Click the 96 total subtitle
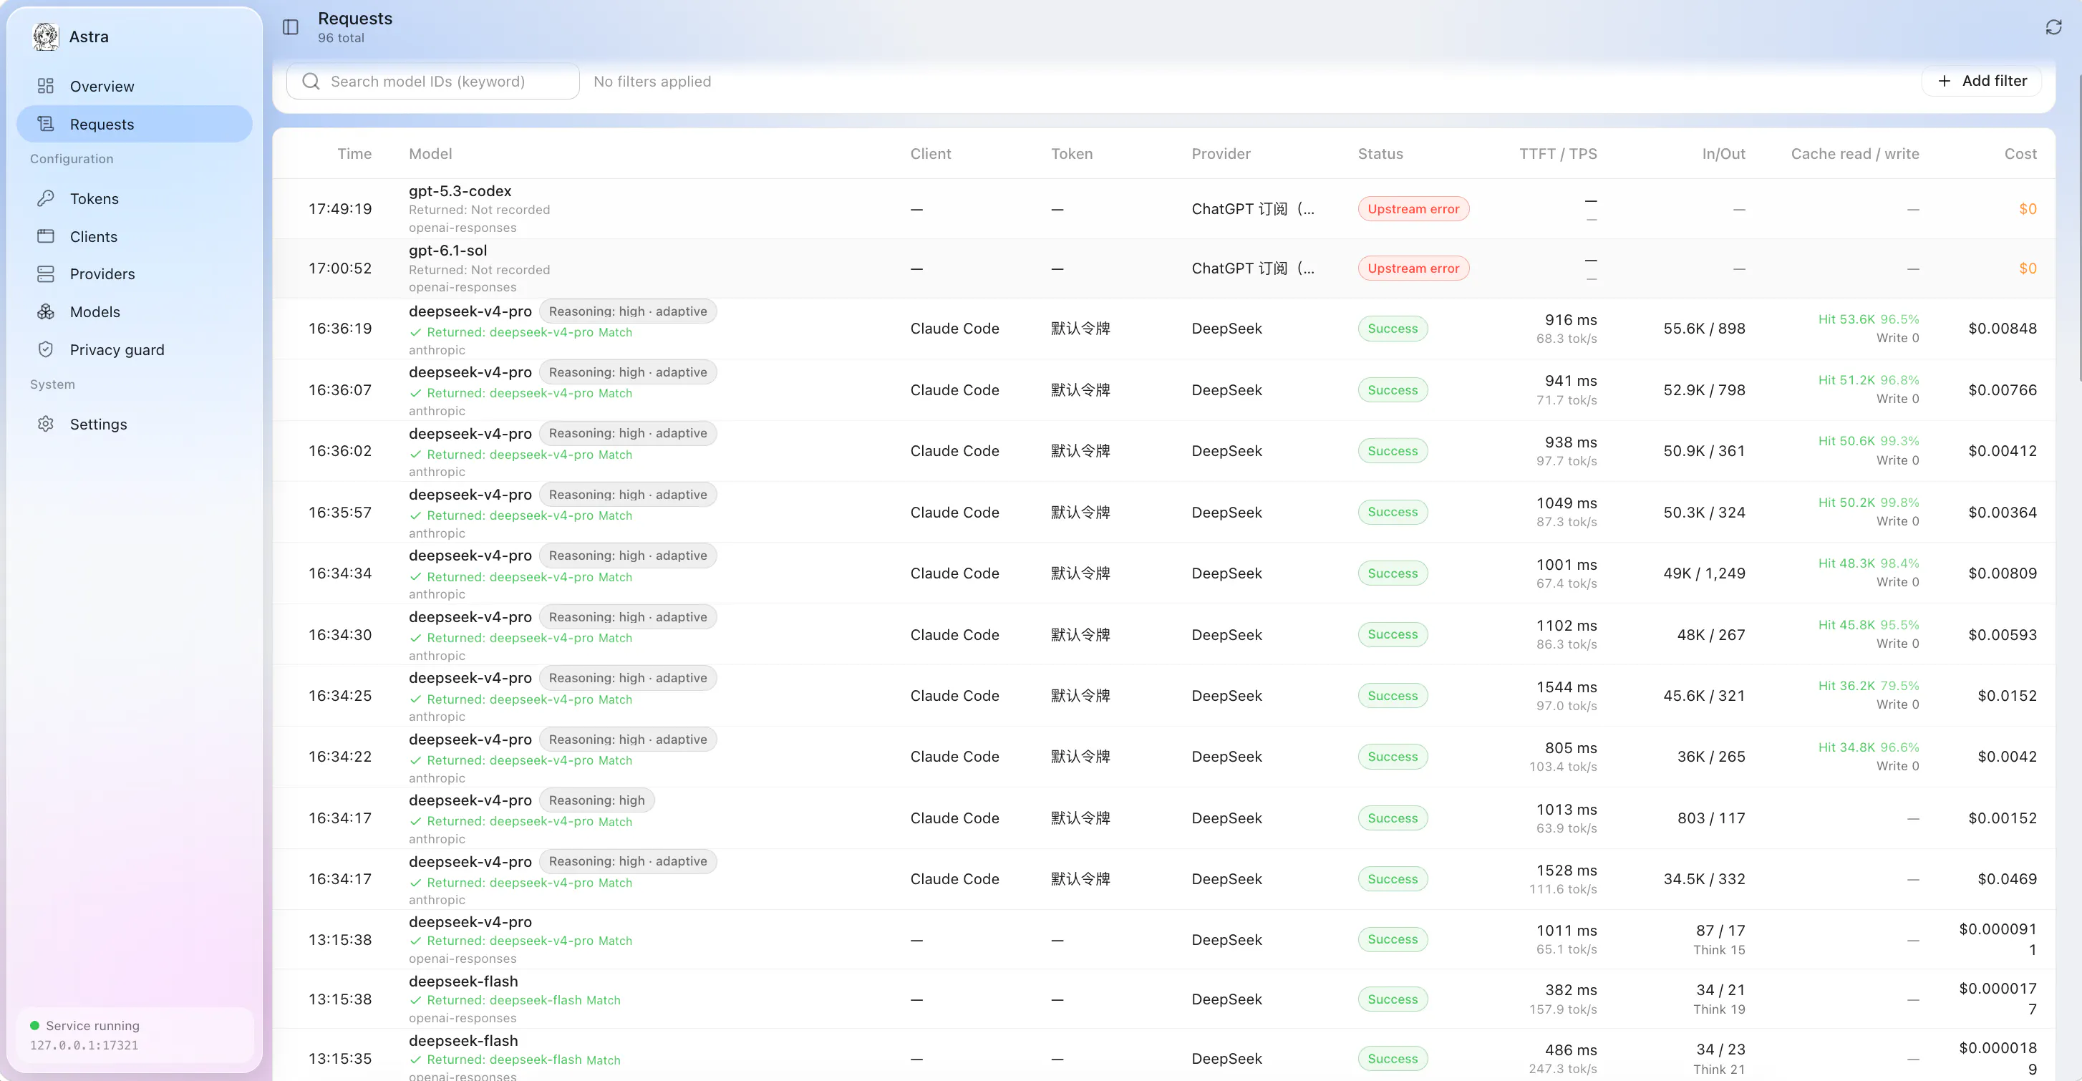This screenshot has height=1081, width=2082. [x=340, y=38]
